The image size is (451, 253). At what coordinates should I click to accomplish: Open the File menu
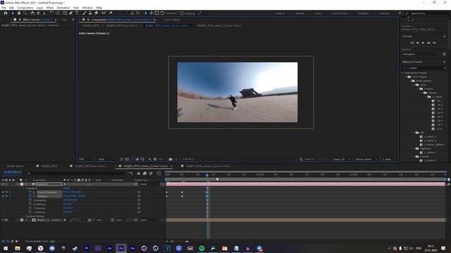point(4,8)
